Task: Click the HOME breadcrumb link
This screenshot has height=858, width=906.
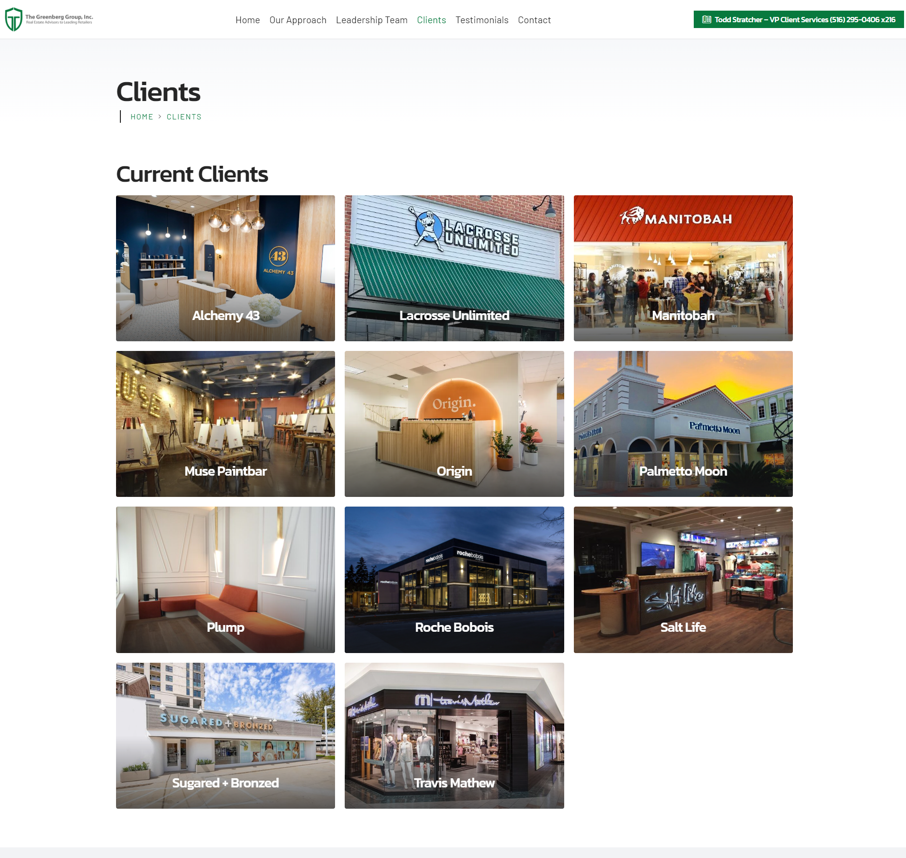Action: click(142, 117)
